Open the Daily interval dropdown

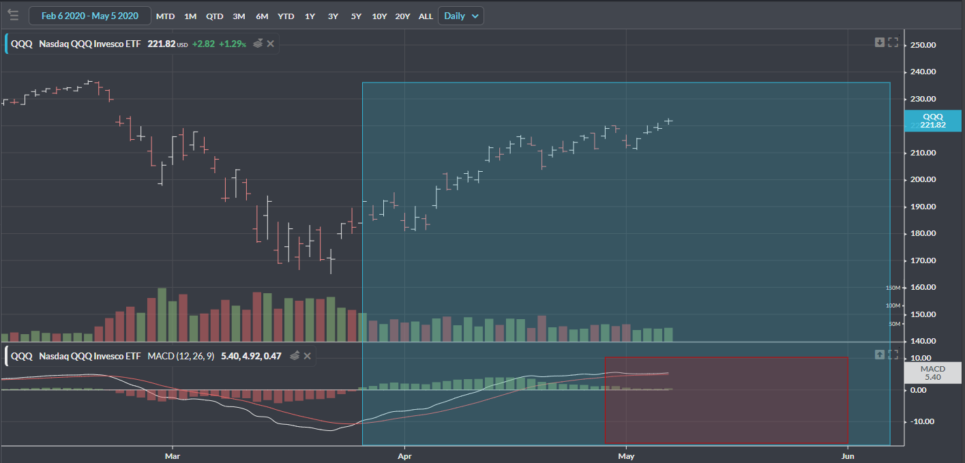pyautogui.click(x=461, y=16)
